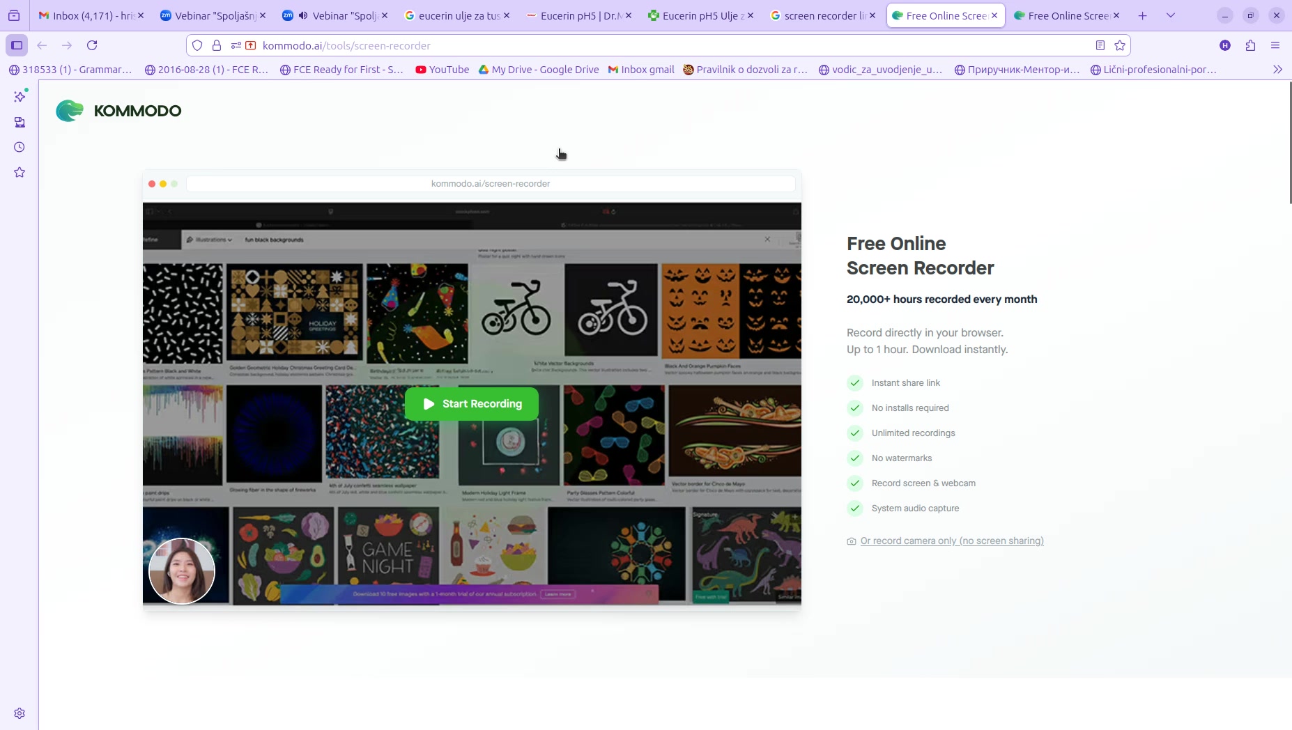
Task: Open the browser hamburger menu
Action: [1275, 45]
